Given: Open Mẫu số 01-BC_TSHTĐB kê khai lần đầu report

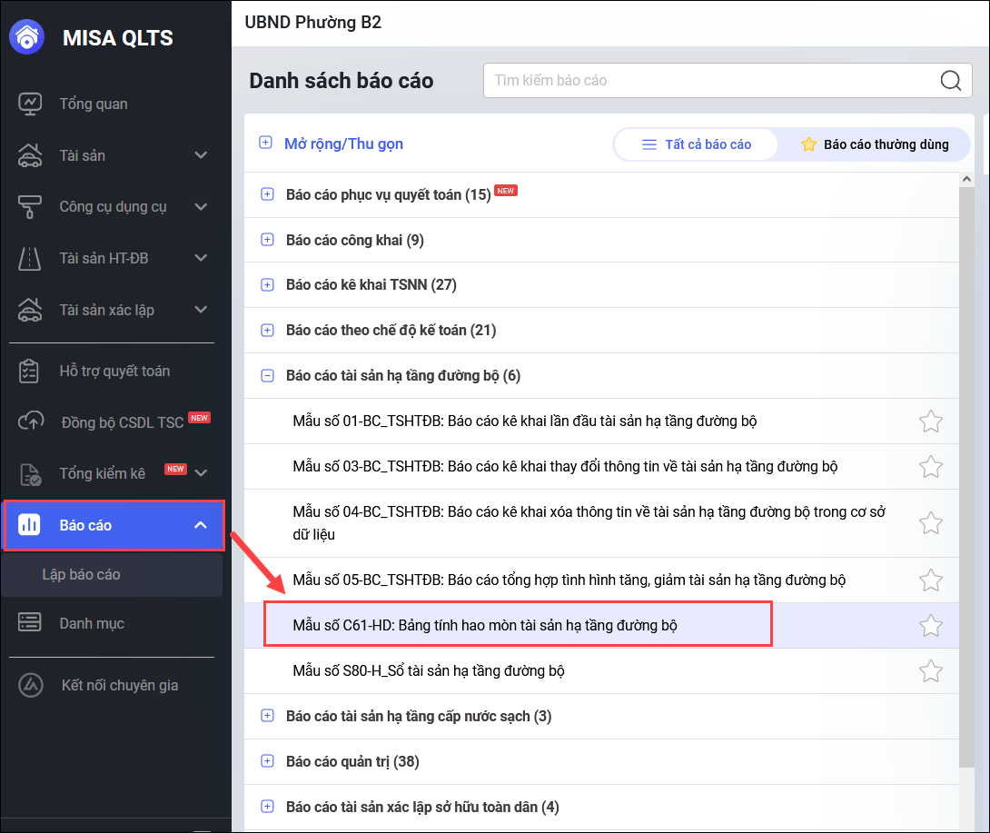Looking at the screenshot, I should point(525,421).
